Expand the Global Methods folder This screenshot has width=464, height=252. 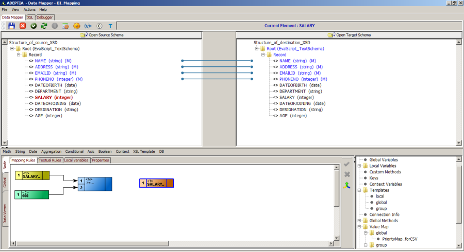click(x=359, y=221)
